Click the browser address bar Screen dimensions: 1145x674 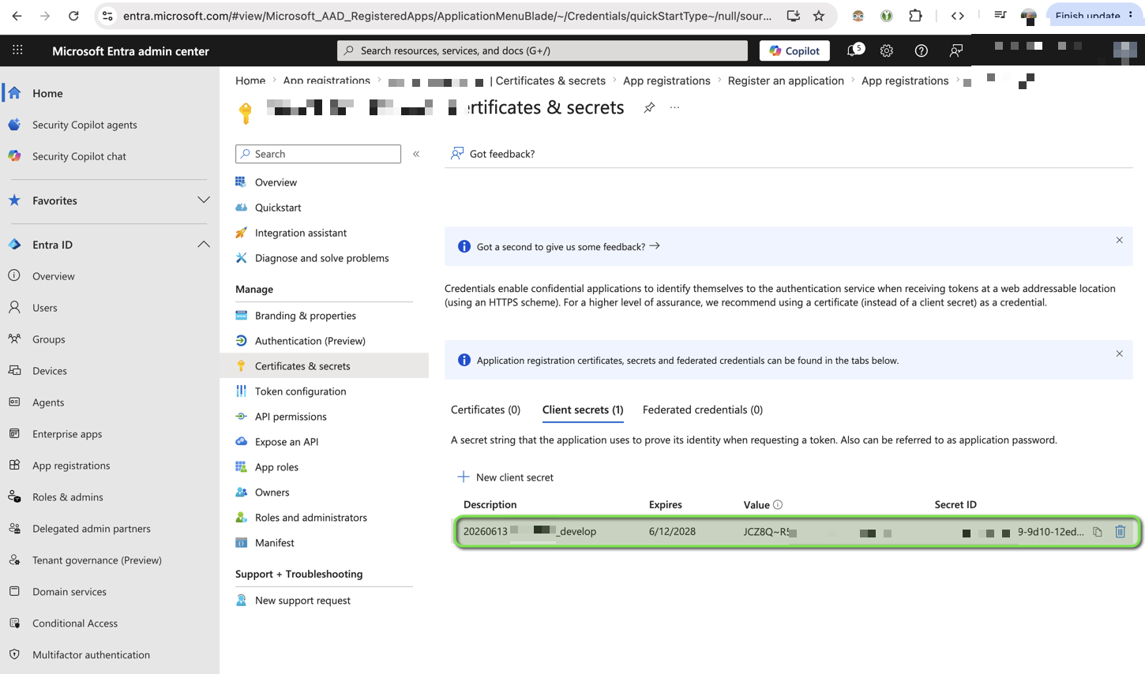pos(447,16)
